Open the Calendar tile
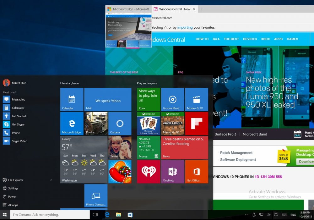The image size is (314, 220). (72, 100)
